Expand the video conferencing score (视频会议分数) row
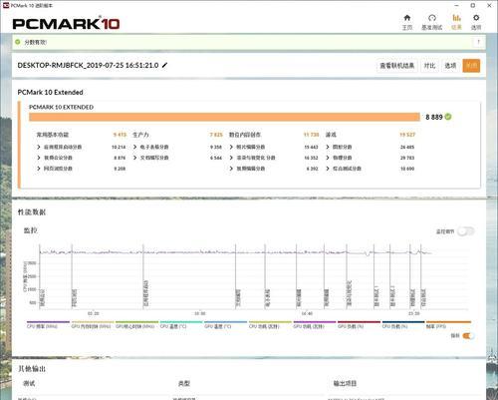The width and height of the screenshot is (498, 400). tap(39, 158)
